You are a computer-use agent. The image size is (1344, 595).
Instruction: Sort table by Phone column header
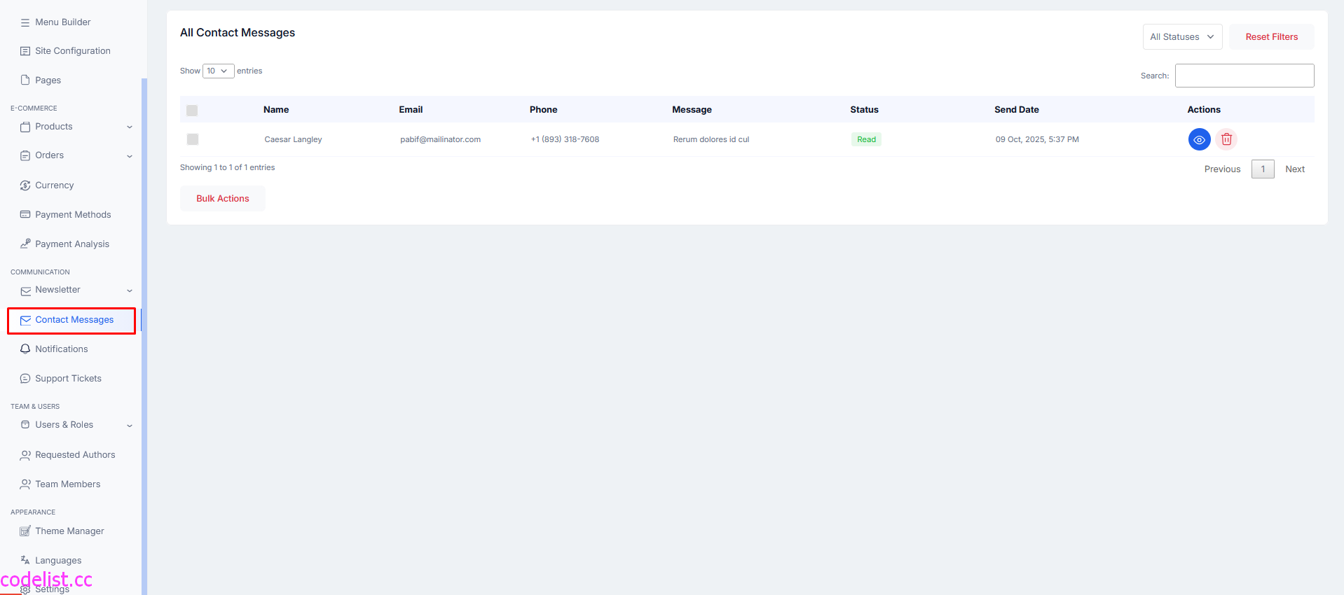543,110
